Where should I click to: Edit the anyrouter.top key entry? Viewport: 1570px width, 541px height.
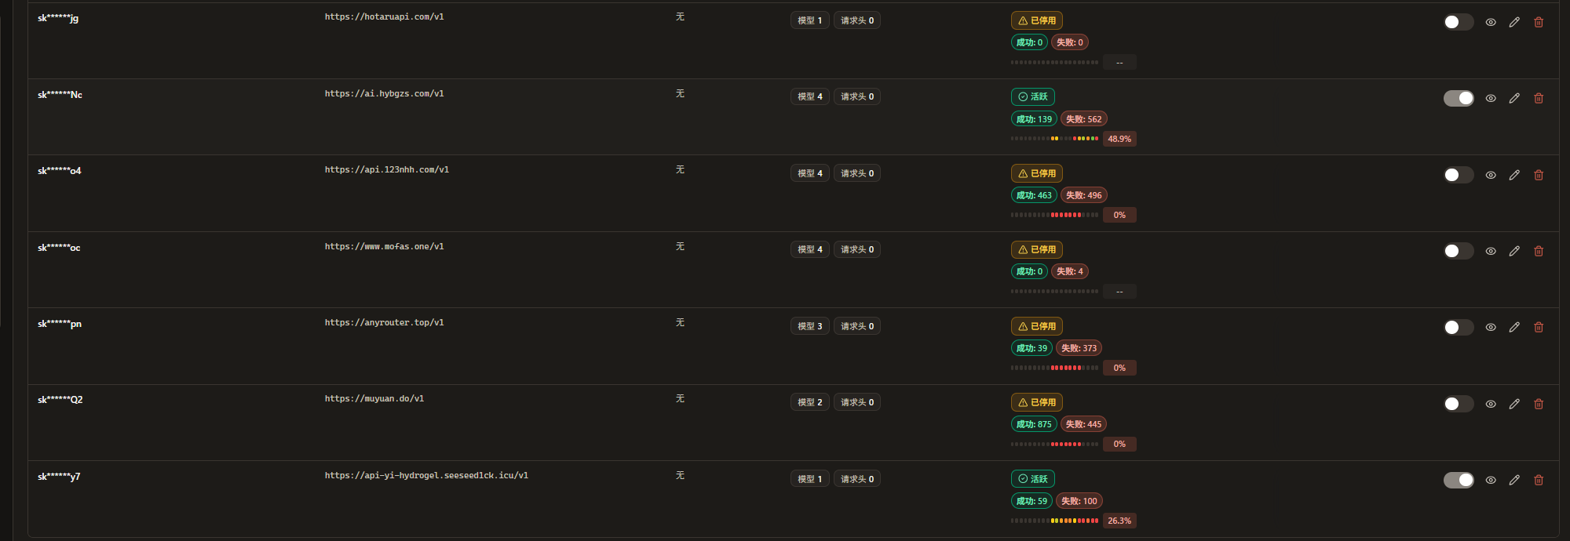click(1514, 327)
